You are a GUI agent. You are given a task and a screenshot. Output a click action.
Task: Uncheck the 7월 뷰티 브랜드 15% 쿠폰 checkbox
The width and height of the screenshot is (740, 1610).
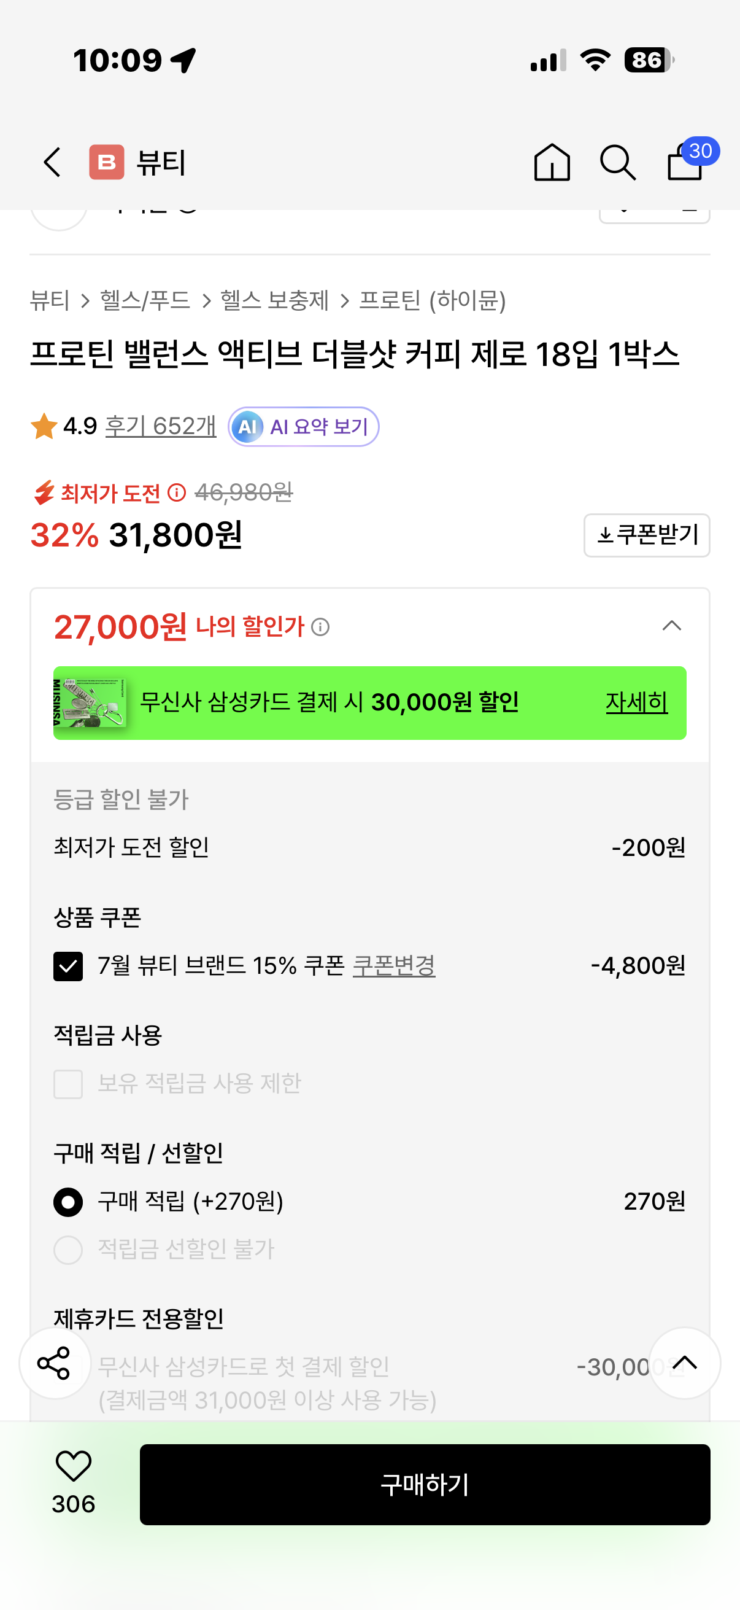[x=68, y=966]
